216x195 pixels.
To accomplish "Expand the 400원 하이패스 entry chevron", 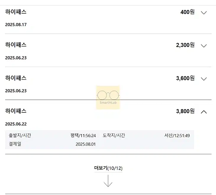I will [x=204, y=12].
